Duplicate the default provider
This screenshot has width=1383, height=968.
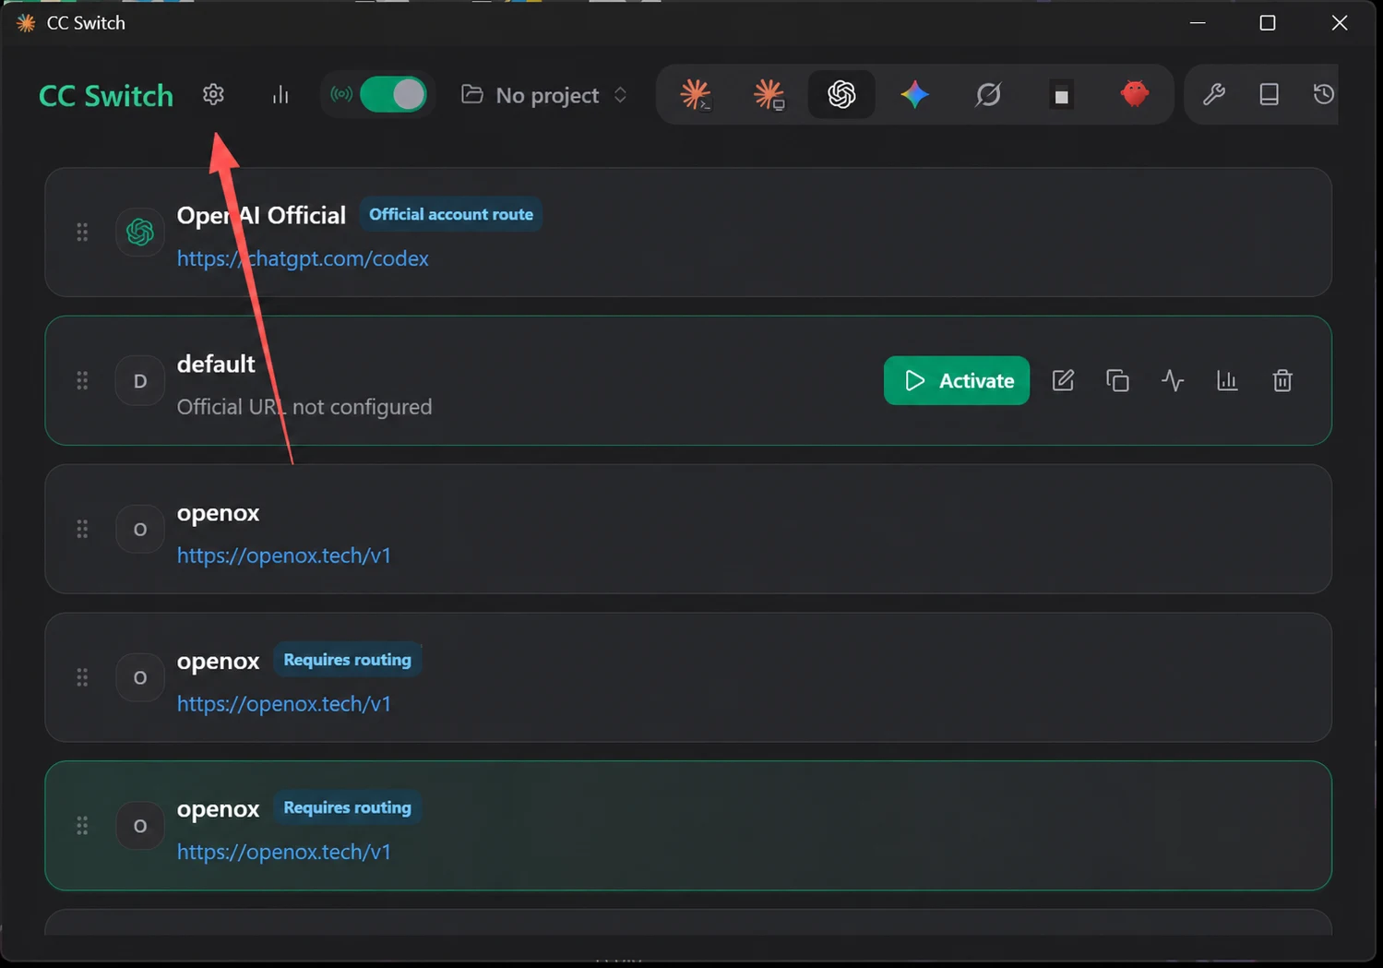coord(1117,380)
